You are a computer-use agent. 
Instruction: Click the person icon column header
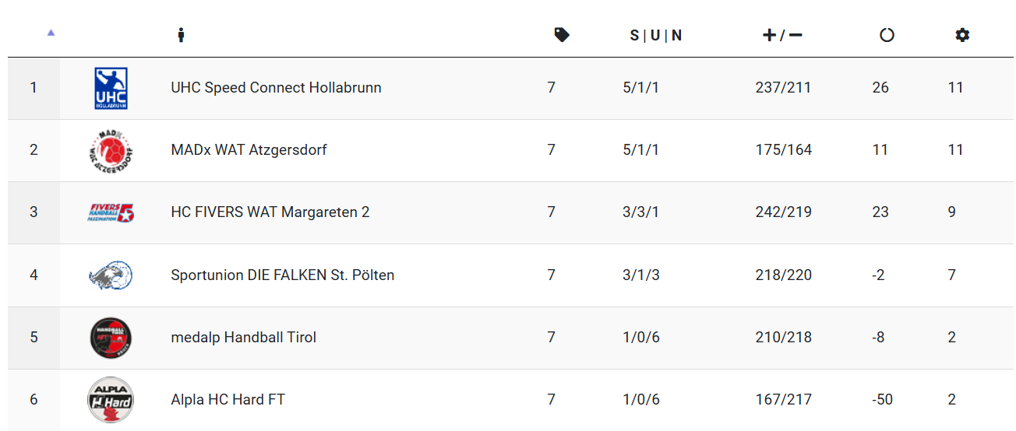[x=181, y=35]
